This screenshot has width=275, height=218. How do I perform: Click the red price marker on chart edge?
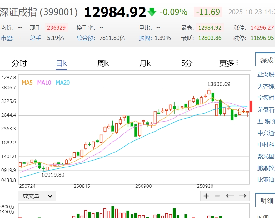click(x=251, y=106)
